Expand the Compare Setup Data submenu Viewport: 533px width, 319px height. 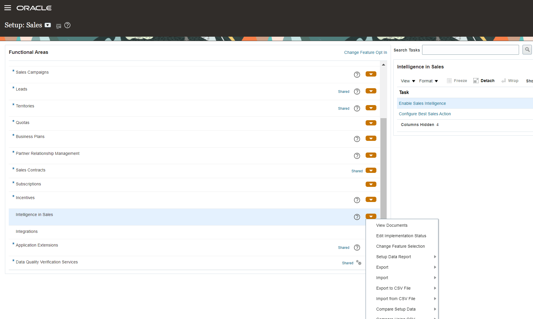(x=402, y=309)
